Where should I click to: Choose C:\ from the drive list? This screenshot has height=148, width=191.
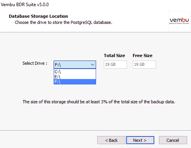(75, 72)
